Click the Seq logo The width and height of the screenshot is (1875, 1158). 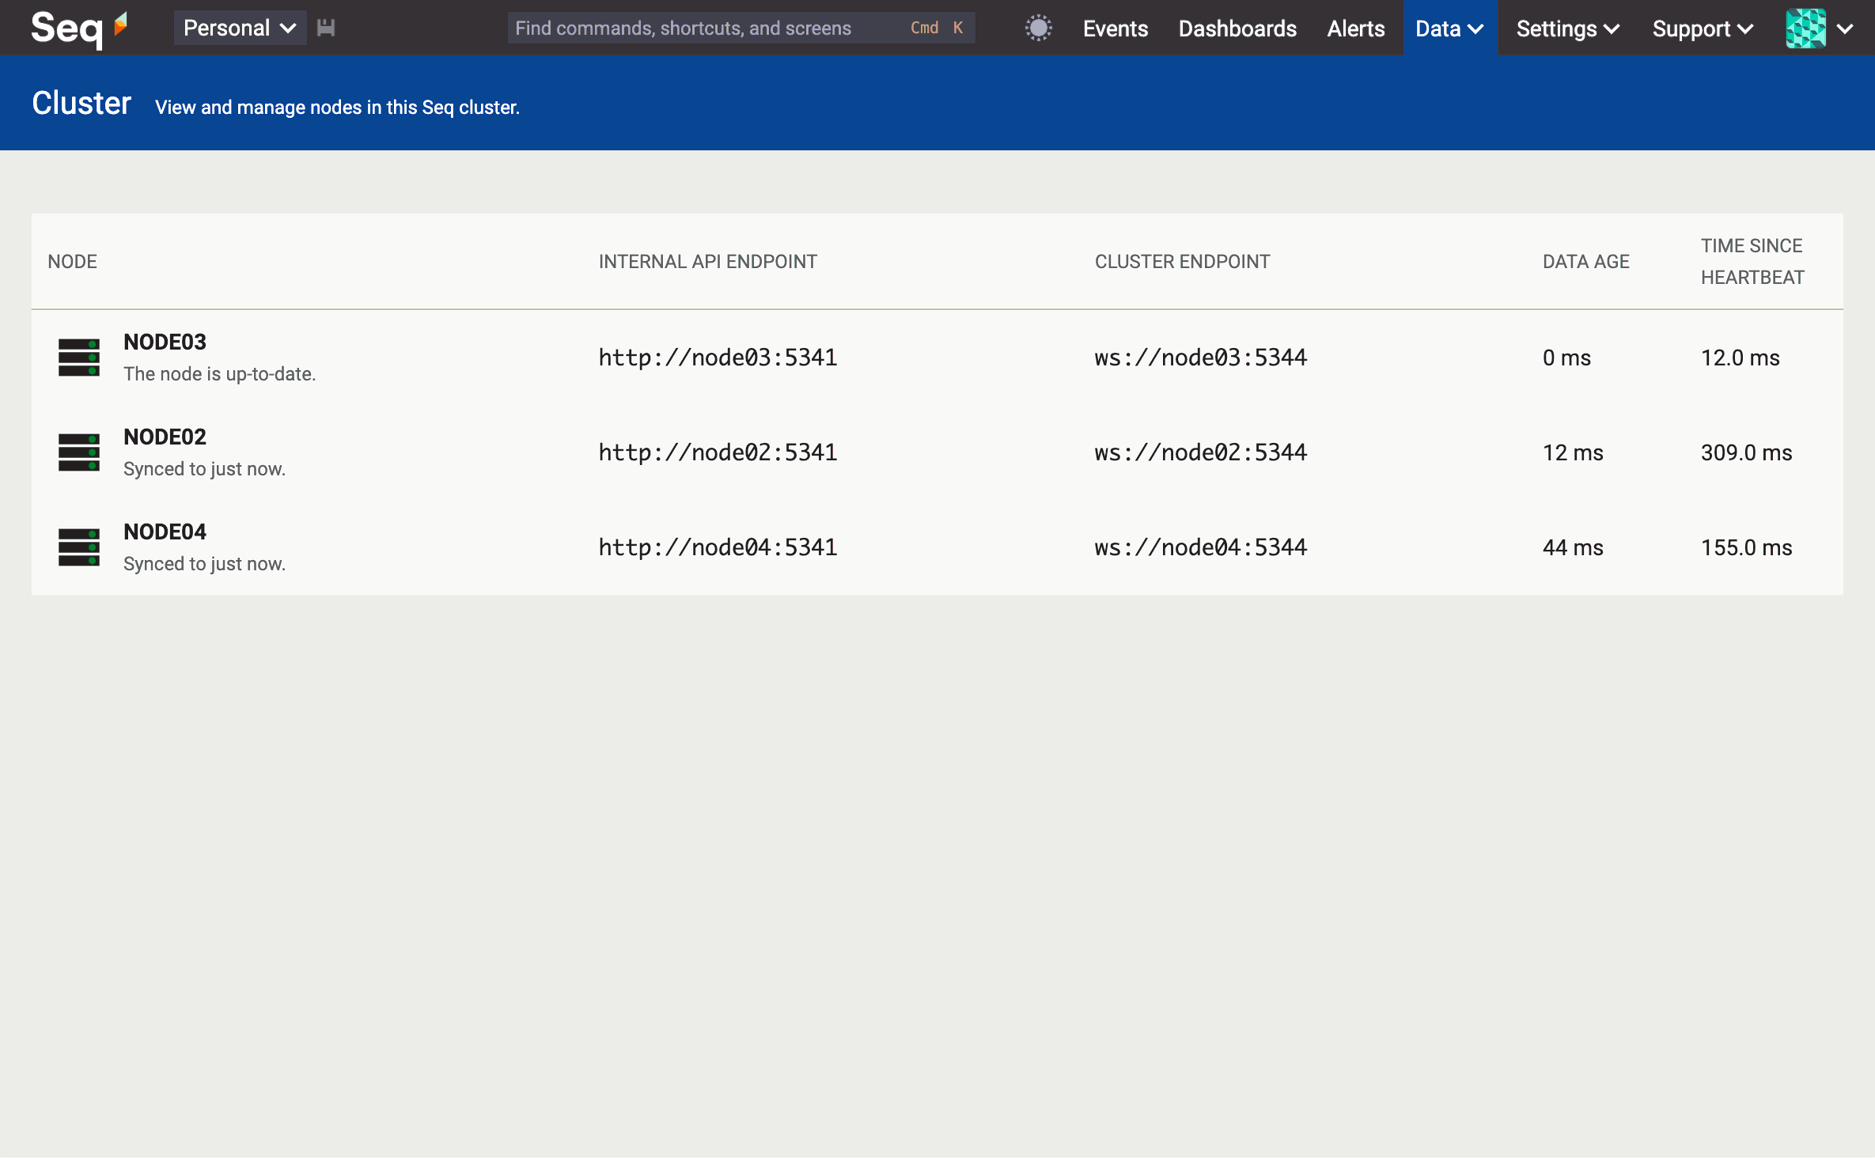click(79, 28)
